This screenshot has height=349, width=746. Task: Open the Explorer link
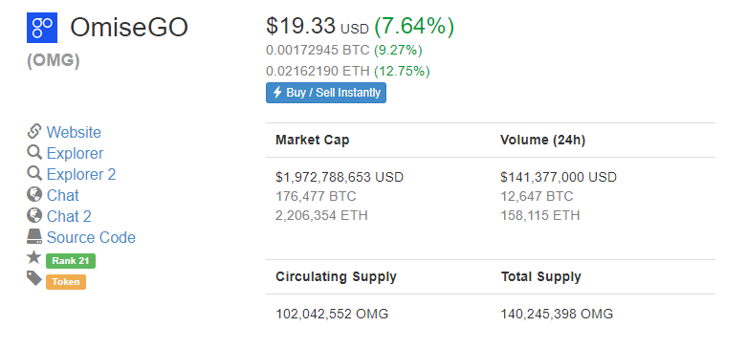click(75, 154)
